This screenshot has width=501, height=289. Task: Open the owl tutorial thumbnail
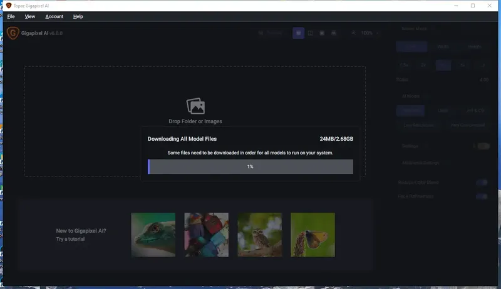260,235
